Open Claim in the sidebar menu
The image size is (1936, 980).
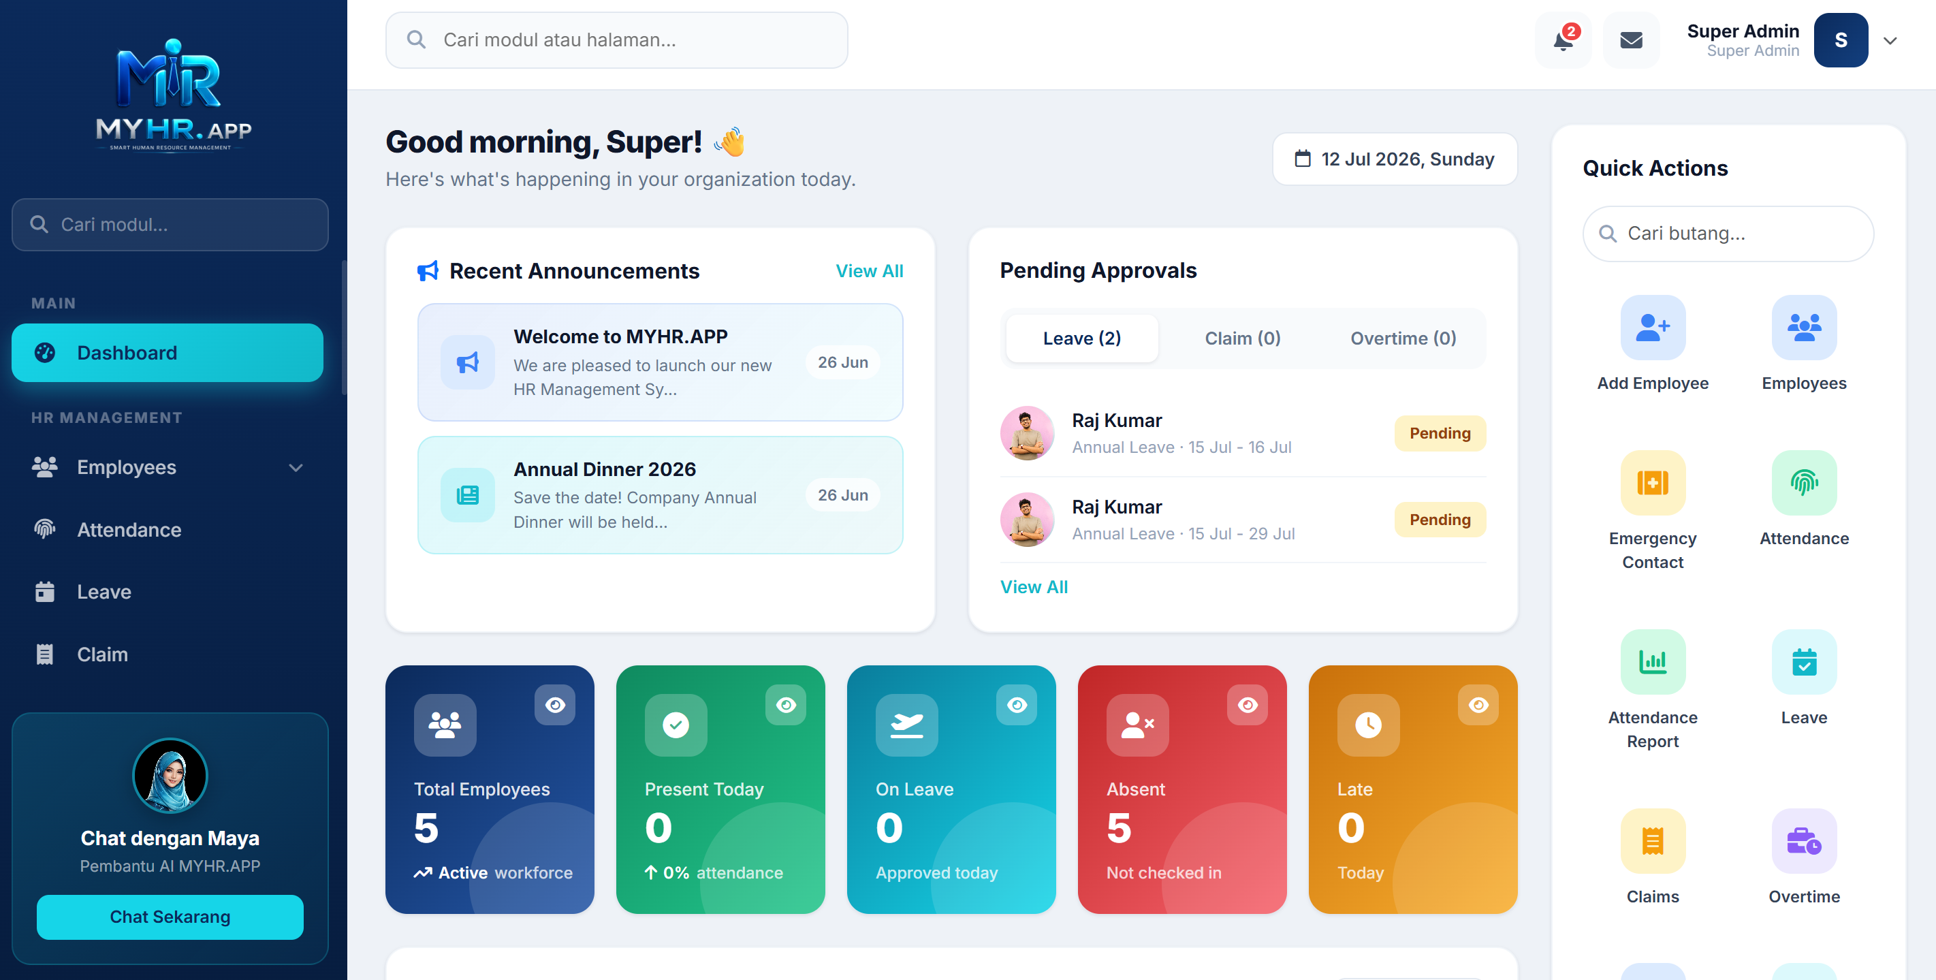168,654
